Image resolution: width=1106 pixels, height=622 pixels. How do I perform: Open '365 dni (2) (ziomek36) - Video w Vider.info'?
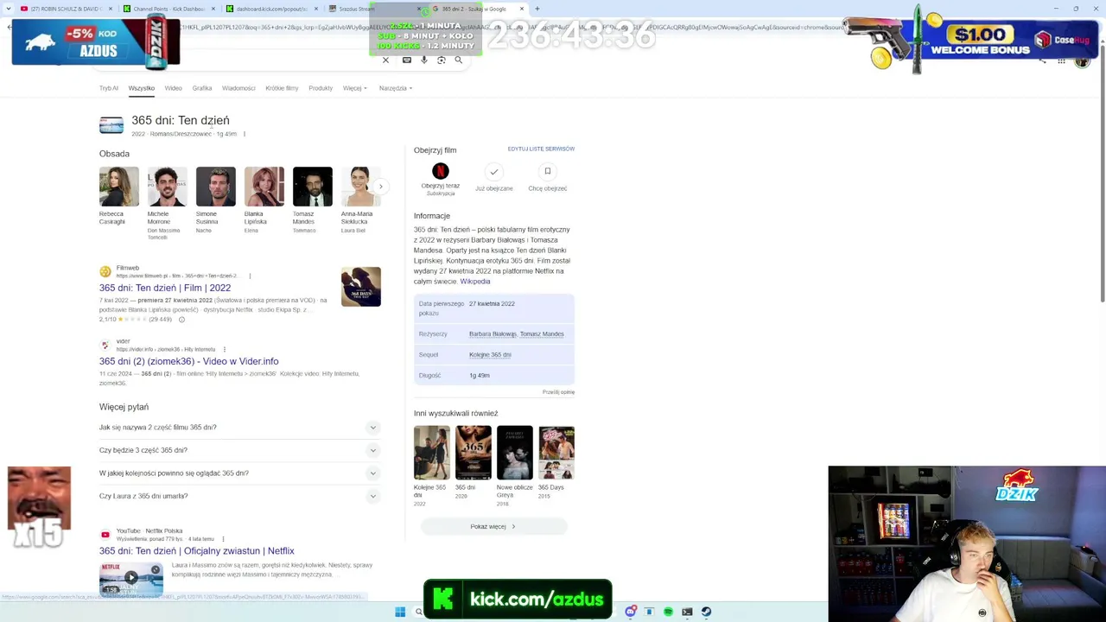[189, 361]
